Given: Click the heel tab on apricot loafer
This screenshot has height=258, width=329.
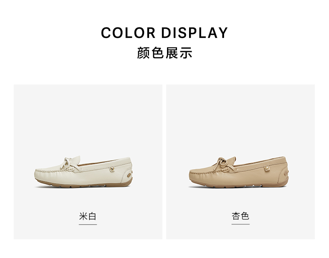Looking at the screenshot, I should coord(286,173).
